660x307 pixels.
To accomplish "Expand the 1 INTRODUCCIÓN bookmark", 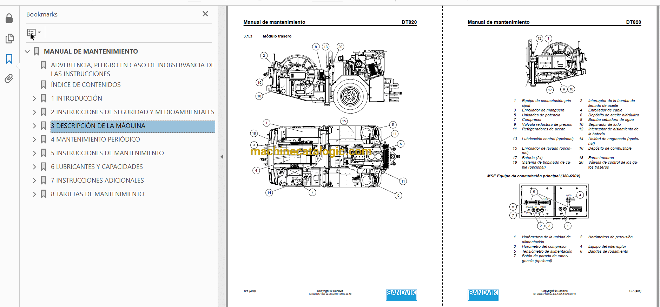I will [x=34, y=98].
